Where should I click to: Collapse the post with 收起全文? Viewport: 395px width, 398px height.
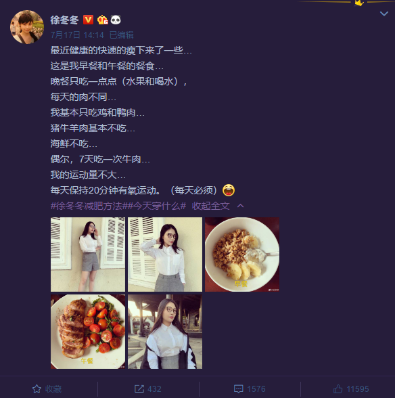pyautogui.click(x=210, y=206)
